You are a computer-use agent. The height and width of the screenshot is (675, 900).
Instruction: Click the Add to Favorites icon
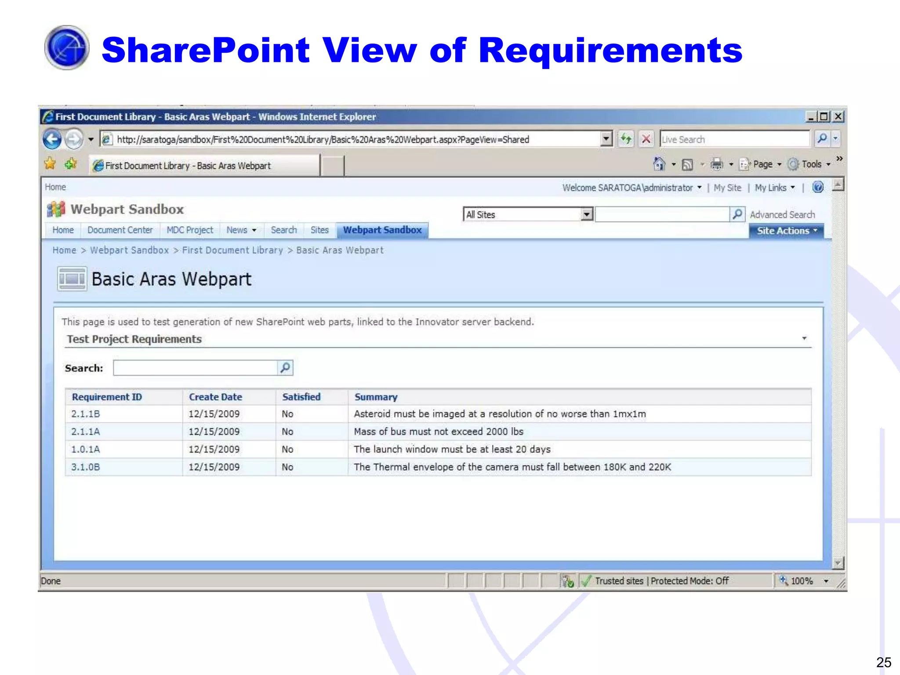[71, 164]
